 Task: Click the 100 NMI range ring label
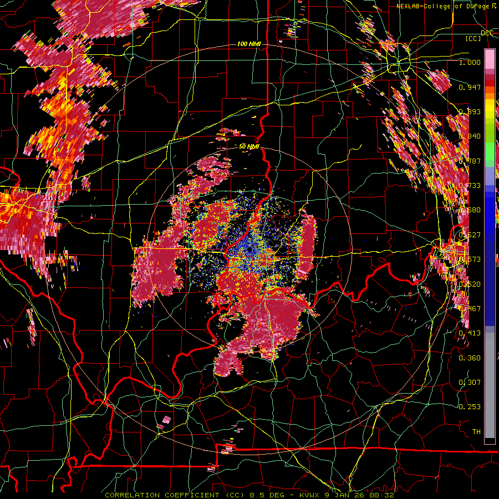pyautogui.click(x=249, y=44)
